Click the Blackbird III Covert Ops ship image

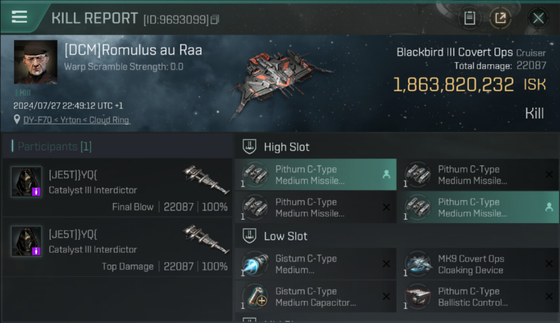[280, 84]
